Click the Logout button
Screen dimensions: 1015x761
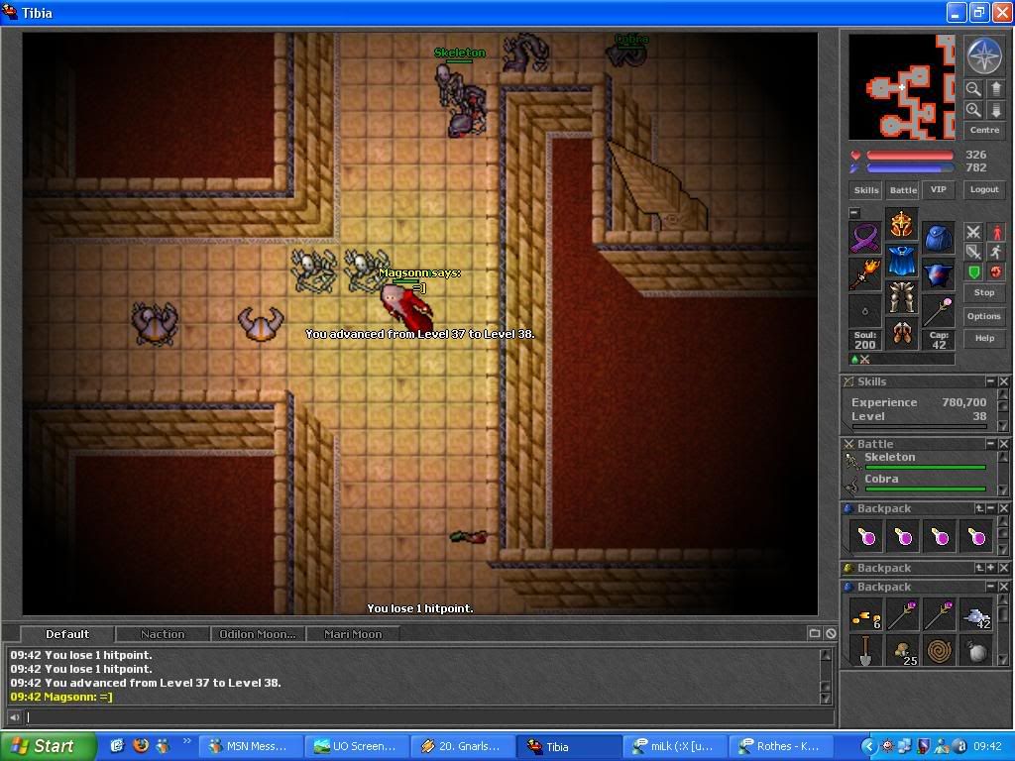coord(984,189)
